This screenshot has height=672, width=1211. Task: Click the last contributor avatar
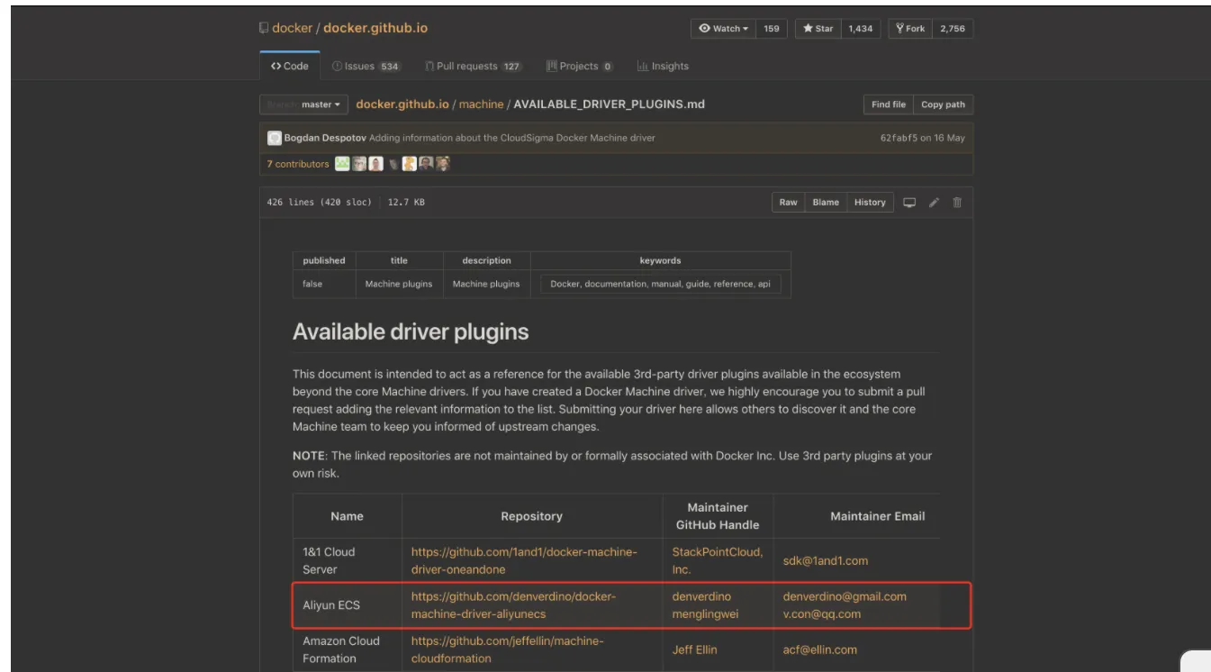tap(443, 164)
